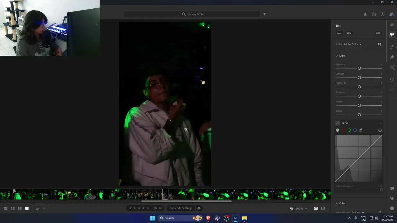
Task: Select the white point curve channel
Action: click(x=338, y=130)
